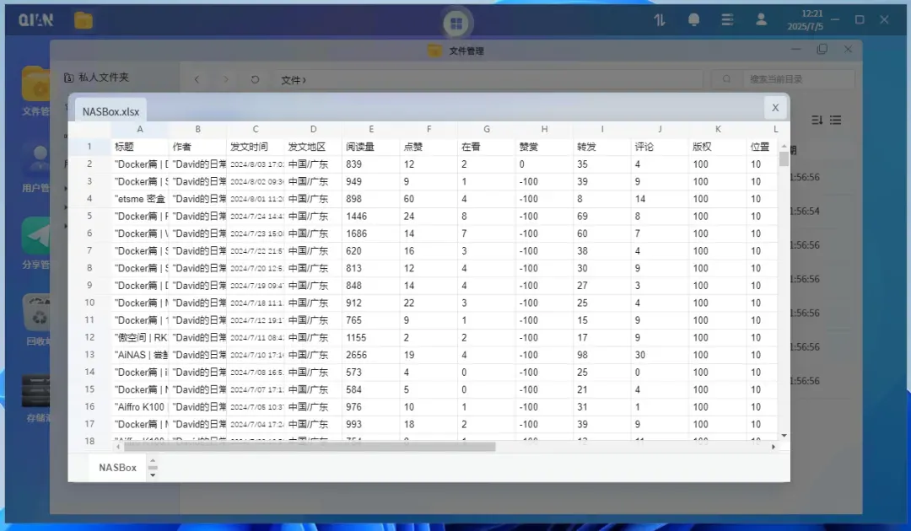The height and width of the screenshot is (531, 911).
Task: Close the NASBox.xlsx preview
Action: (x=775, y=107)
